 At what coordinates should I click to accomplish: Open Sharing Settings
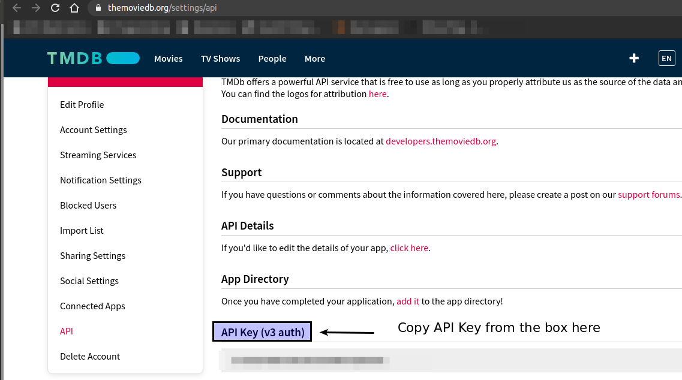[92, 256]
